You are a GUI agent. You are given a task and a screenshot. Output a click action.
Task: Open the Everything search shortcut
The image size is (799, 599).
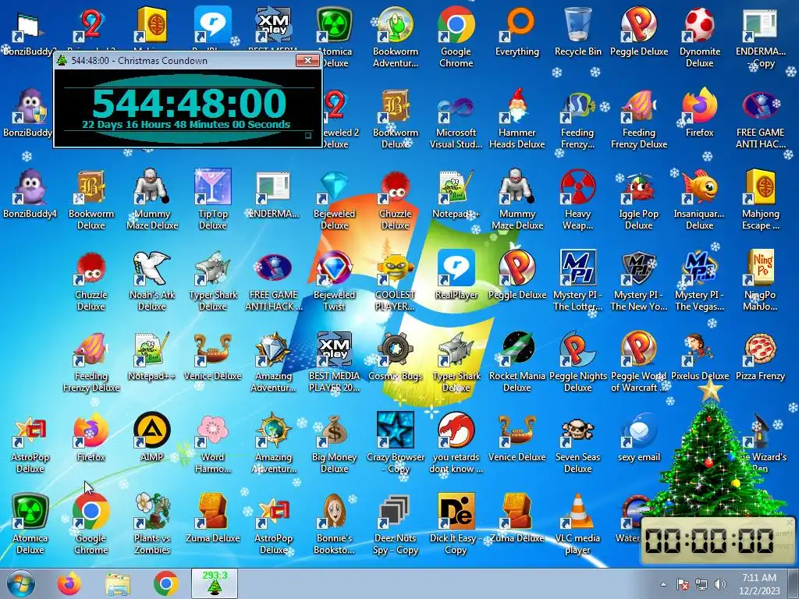tap(517, 31)
